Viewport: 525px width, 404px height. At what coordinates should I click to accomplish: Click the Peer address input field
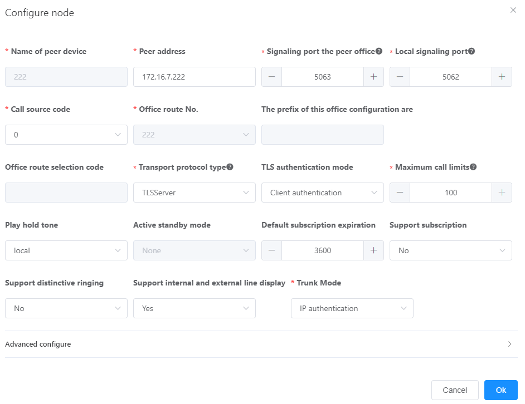pos(195,77)
